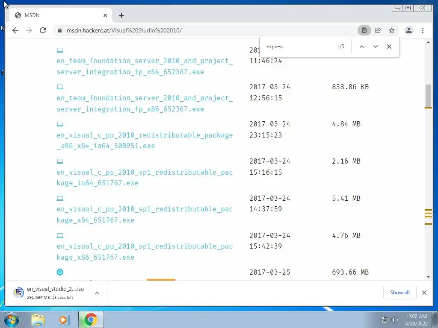The image size is (438, 328).
Task: Click file icon above x86_652367.exe entry
Action: point(60,87)
